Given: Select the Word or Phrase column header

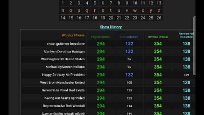Looking at the screenshot, I should click(x=73, y=35).
